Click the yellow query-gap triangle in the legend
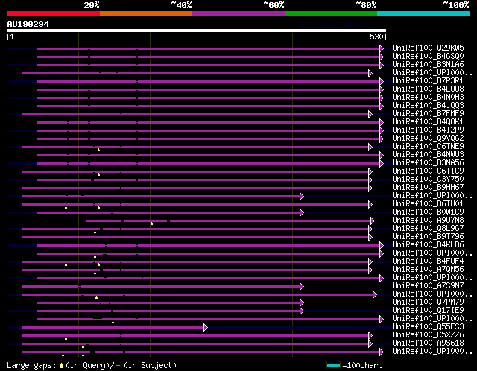Image resolution: width=477 pixels, height=371 pixels. 61,365
